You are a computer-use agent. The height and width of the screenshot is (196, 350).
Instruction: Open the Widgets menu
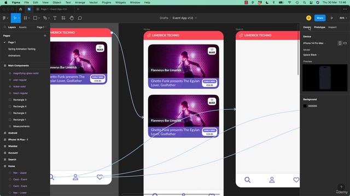pos(120,2)
